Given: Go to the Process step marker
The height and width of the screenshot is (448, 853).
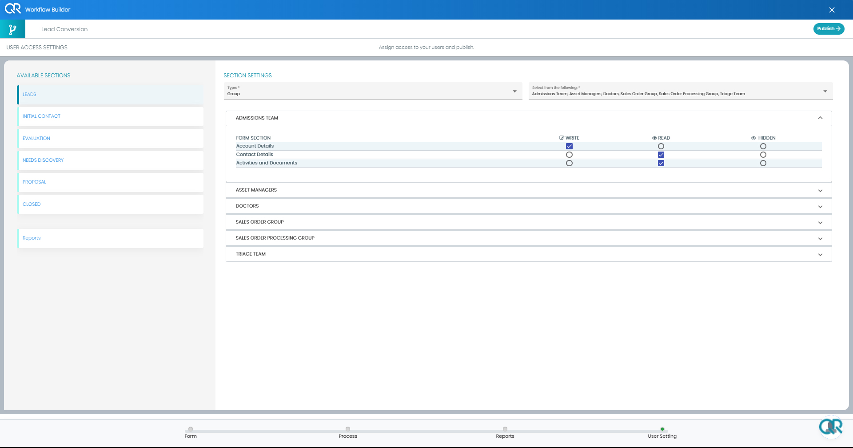Looking at the screenshot, I should pos(348,429).
